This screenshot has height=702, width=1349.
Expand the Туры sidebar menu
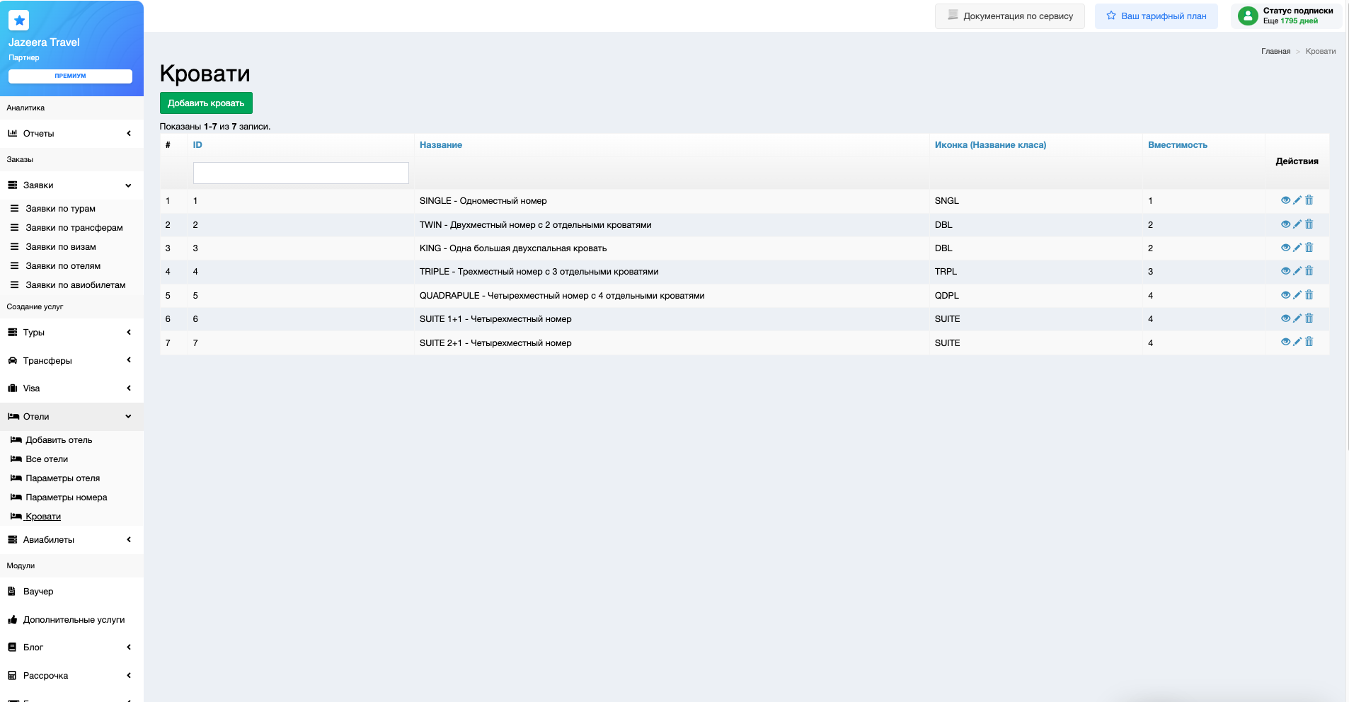pos(71,333)
